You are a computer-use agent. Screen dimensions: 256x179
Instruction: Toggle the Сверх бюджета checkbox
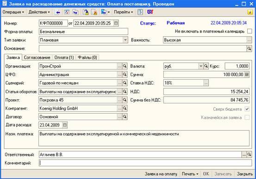click(247, 109)
